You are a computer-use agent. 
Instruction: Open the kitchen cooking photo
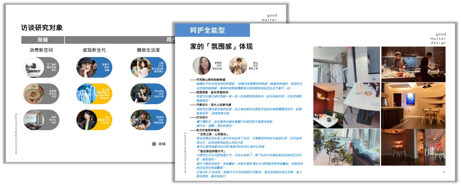pyautogui.click(x=413, y=64)
